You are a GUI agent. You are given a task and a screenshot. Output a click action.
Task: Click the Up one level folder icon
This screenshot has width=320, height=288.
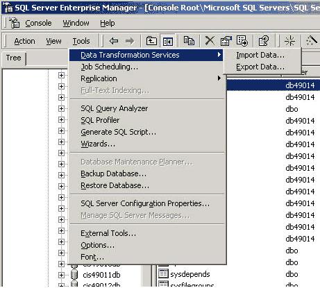pos(151,41)
